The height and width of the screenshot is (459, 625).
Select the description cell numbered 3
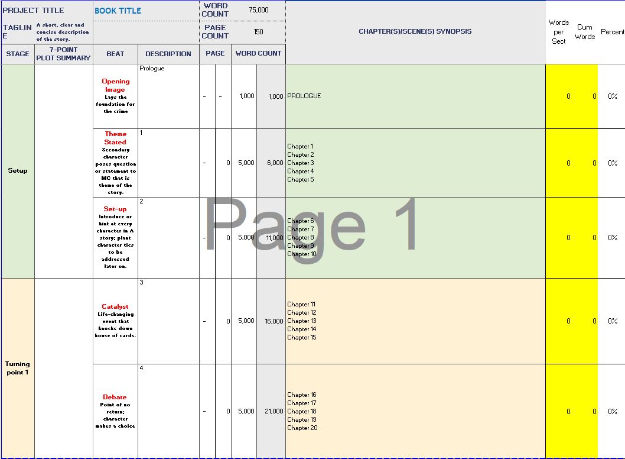[x=168, y=321]
